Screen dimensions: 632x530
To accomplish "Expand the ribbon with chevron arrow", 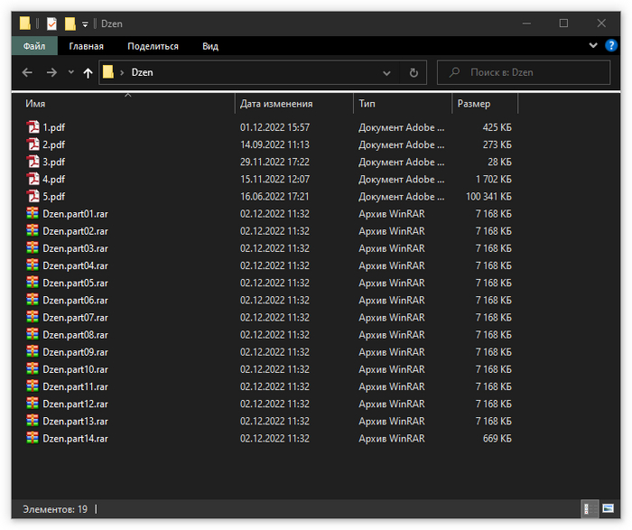I will click(593, 45).
